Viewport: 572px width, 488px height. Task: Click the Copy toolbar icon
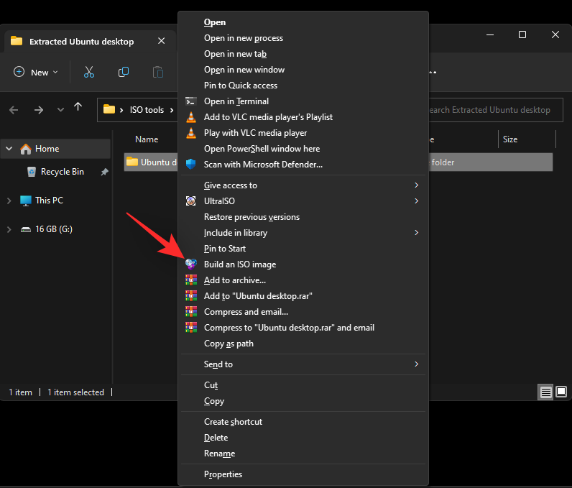coord(124,72)
